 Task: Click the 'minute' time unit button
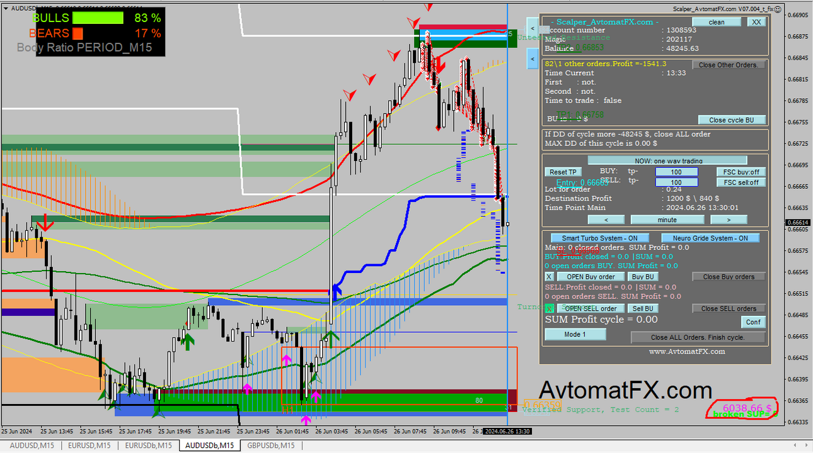coord(667,220)
